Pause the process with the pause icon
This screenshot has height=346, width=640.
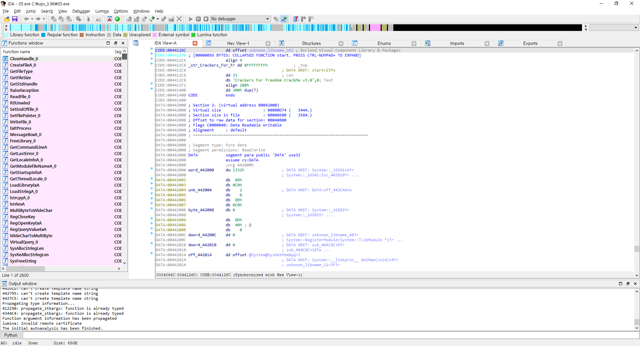(x=198, y=19)
